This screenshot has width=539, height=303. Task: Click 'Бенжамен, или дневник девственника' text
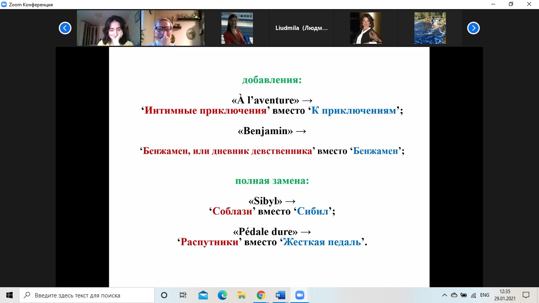click(227, 151)
